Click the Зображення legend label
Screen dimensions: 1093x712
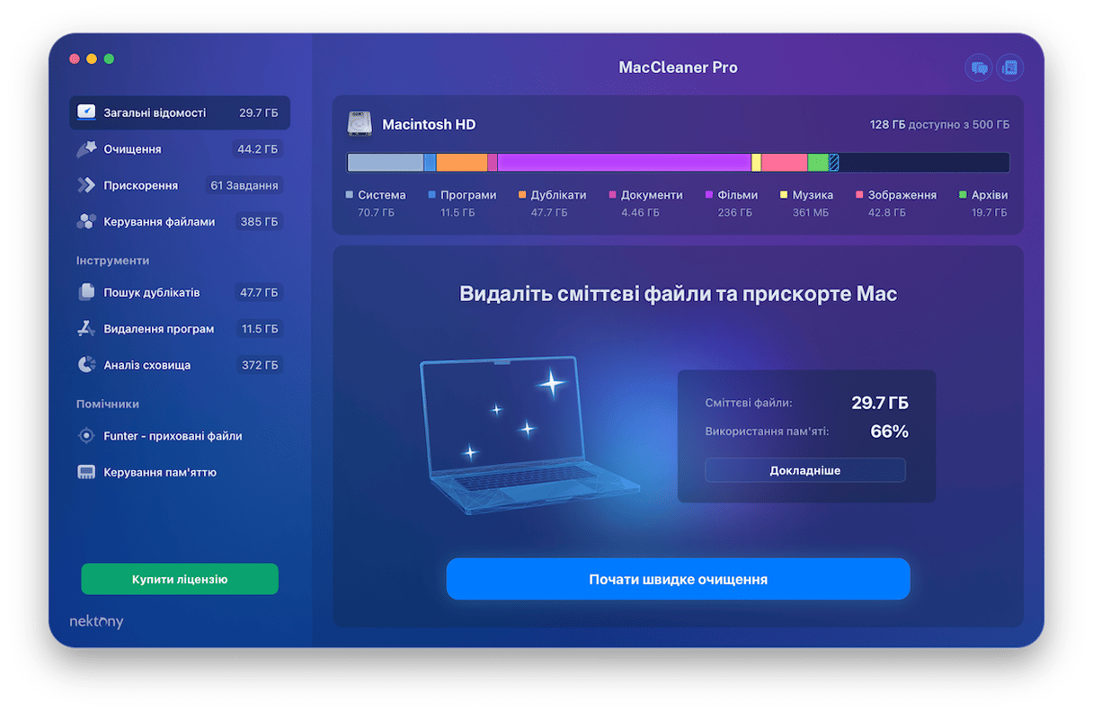click(902, 195)
